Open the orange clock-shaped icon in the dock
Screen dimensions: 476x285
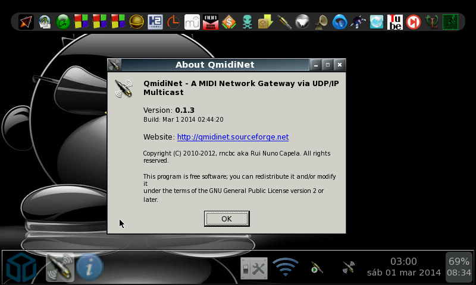tap(173, 22)
